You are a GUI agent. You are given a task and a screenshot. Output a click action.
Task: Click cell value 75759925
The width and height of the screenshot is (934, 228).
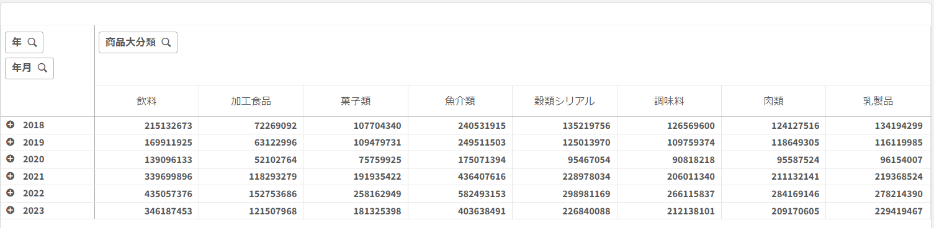click(x=380, y=159)
